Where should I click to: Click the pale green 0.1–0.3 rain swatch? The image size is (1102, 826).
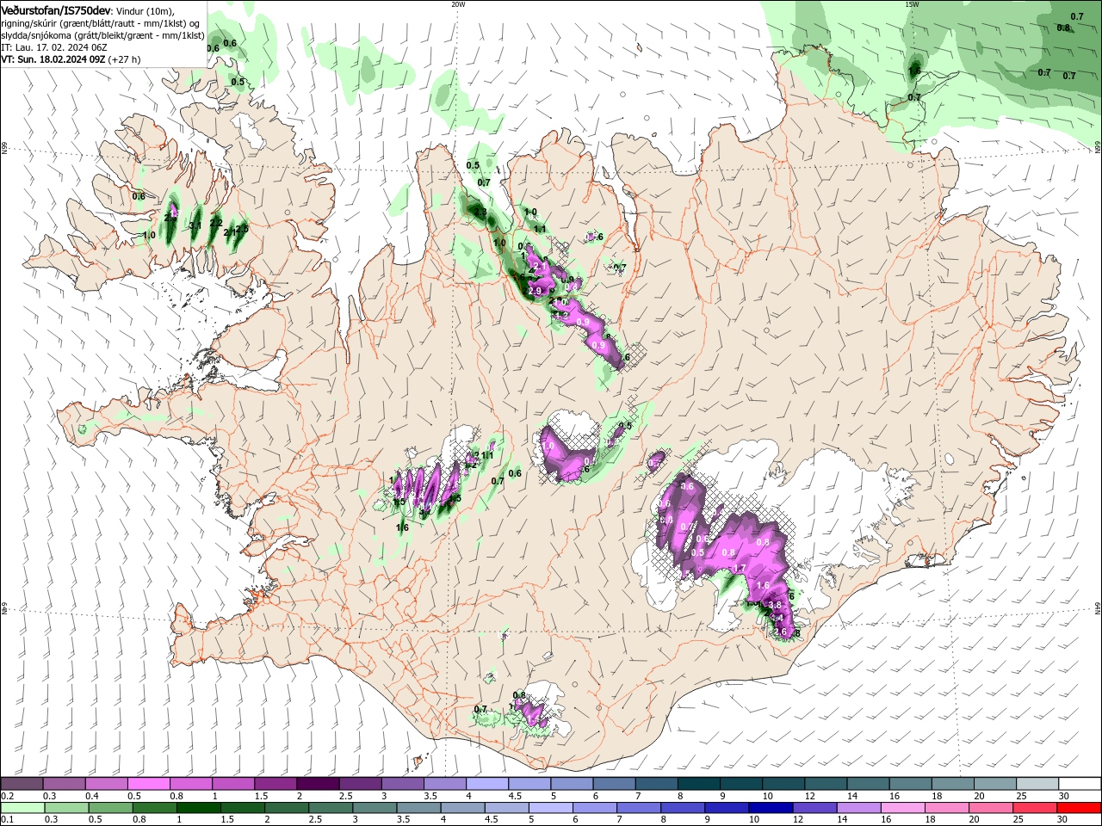(x=22, y=808)
